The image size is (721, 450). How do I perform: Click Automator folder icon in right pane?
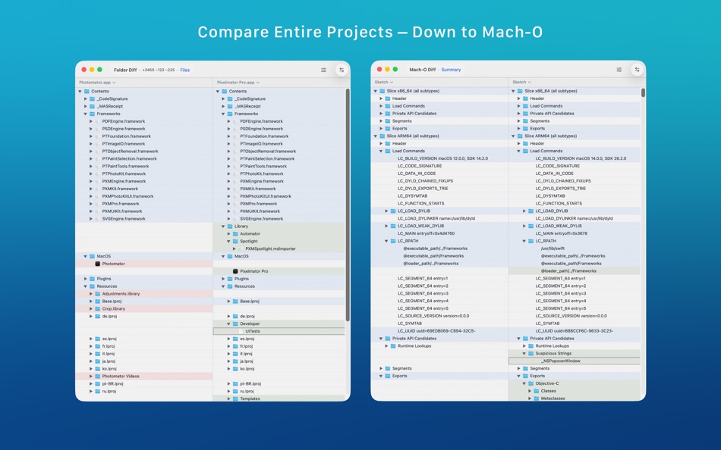pyautogui.click(x=235, y=234)
